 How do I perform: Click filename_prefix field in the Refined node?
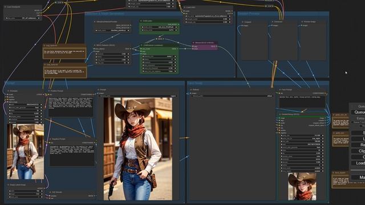point(232,96)
